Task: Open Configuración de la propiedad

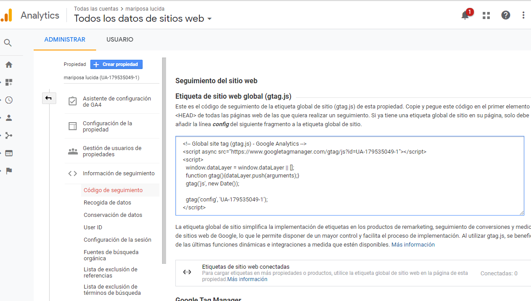Action: tap(107, 126)
